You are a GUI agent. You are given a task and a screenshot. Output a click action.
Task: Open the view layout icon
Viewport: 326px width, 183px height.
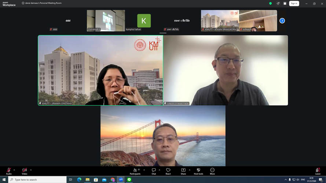pyautogui.click(x=285, y=3)
